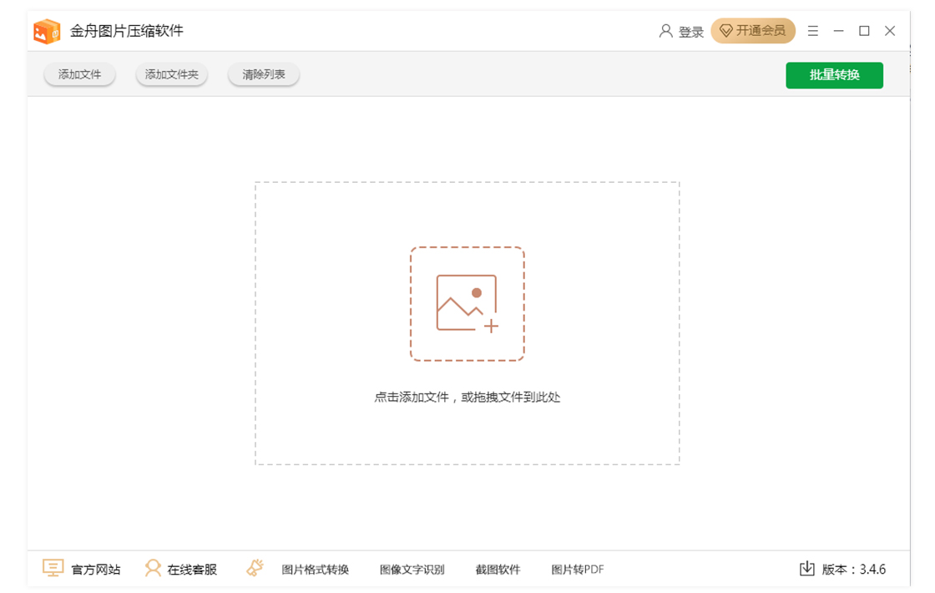Open the 官方网站 link
This screenshot has height=593, width=935.
(96, 570)
